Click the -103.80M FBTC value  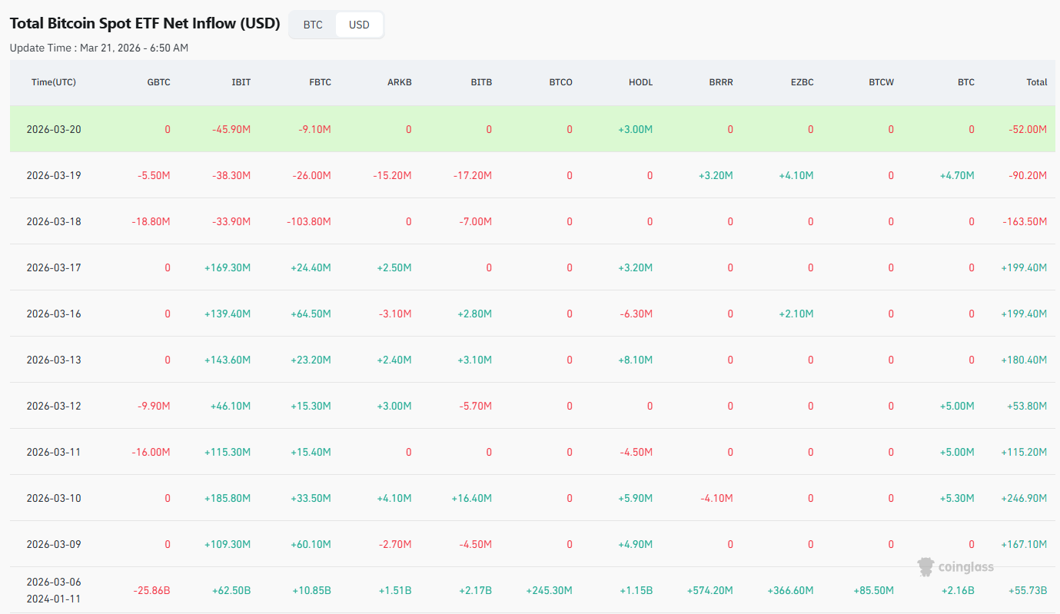coord(308,221)
